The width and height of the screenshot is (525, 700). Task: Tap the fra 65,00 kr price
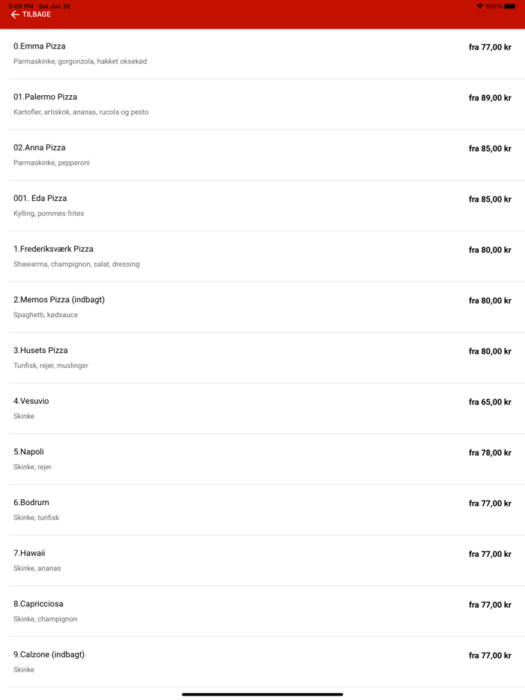(490, 402)
